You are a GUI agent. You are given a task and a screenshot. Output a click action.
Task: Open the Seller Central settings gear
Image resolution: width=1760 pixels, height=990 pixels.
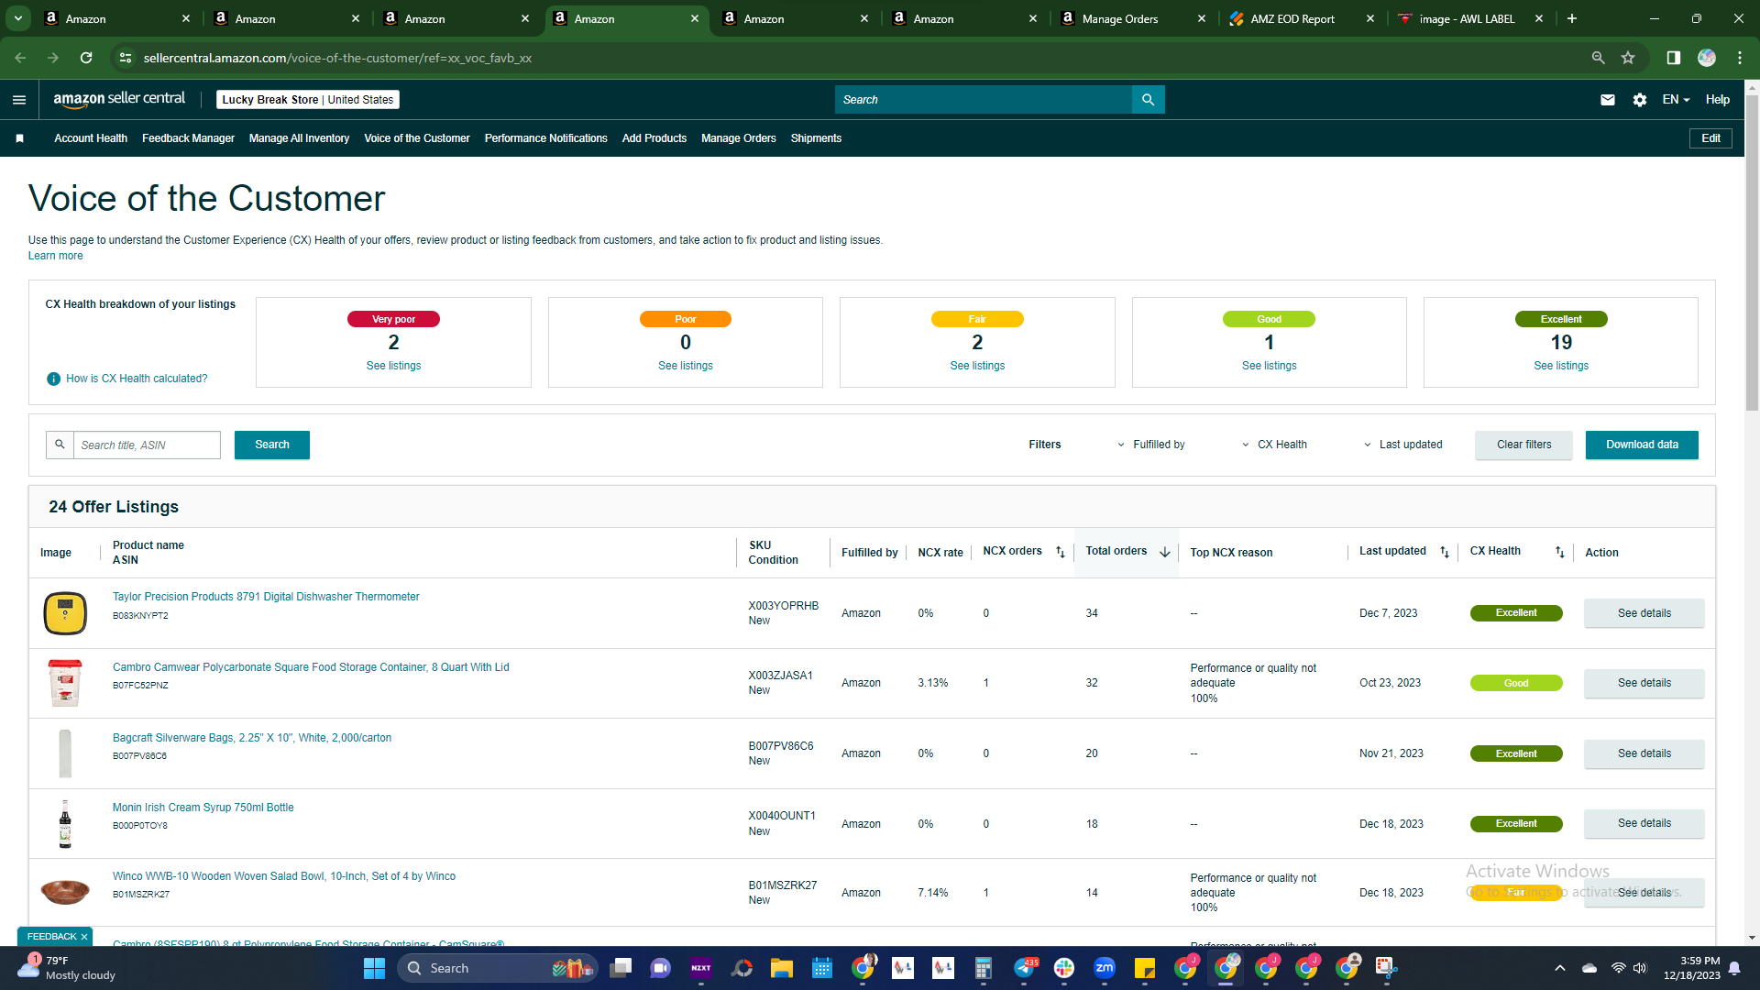(1640, 100)
